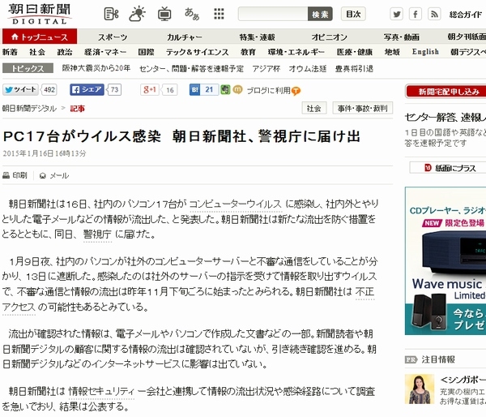
Task: Open the 総合ガイド link
Action: click(466, 15)
